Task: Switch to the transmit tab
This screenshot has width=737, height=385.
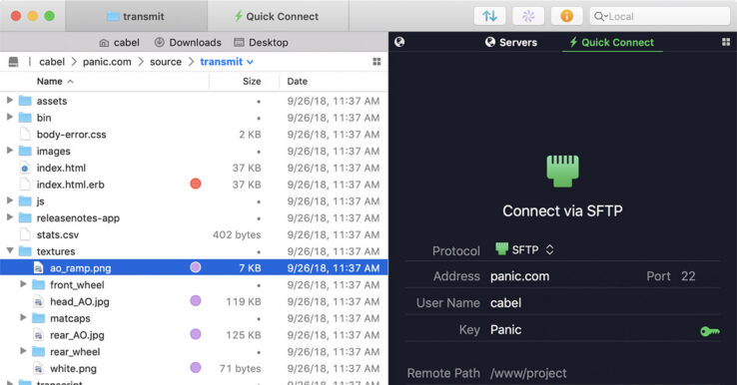Action: [x=136, y=16]
